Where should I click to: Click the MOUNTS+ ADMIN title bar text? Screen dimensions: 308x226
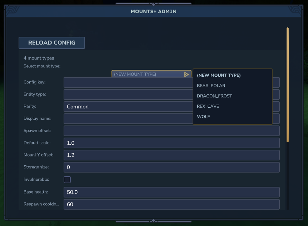tap(154, 11)
